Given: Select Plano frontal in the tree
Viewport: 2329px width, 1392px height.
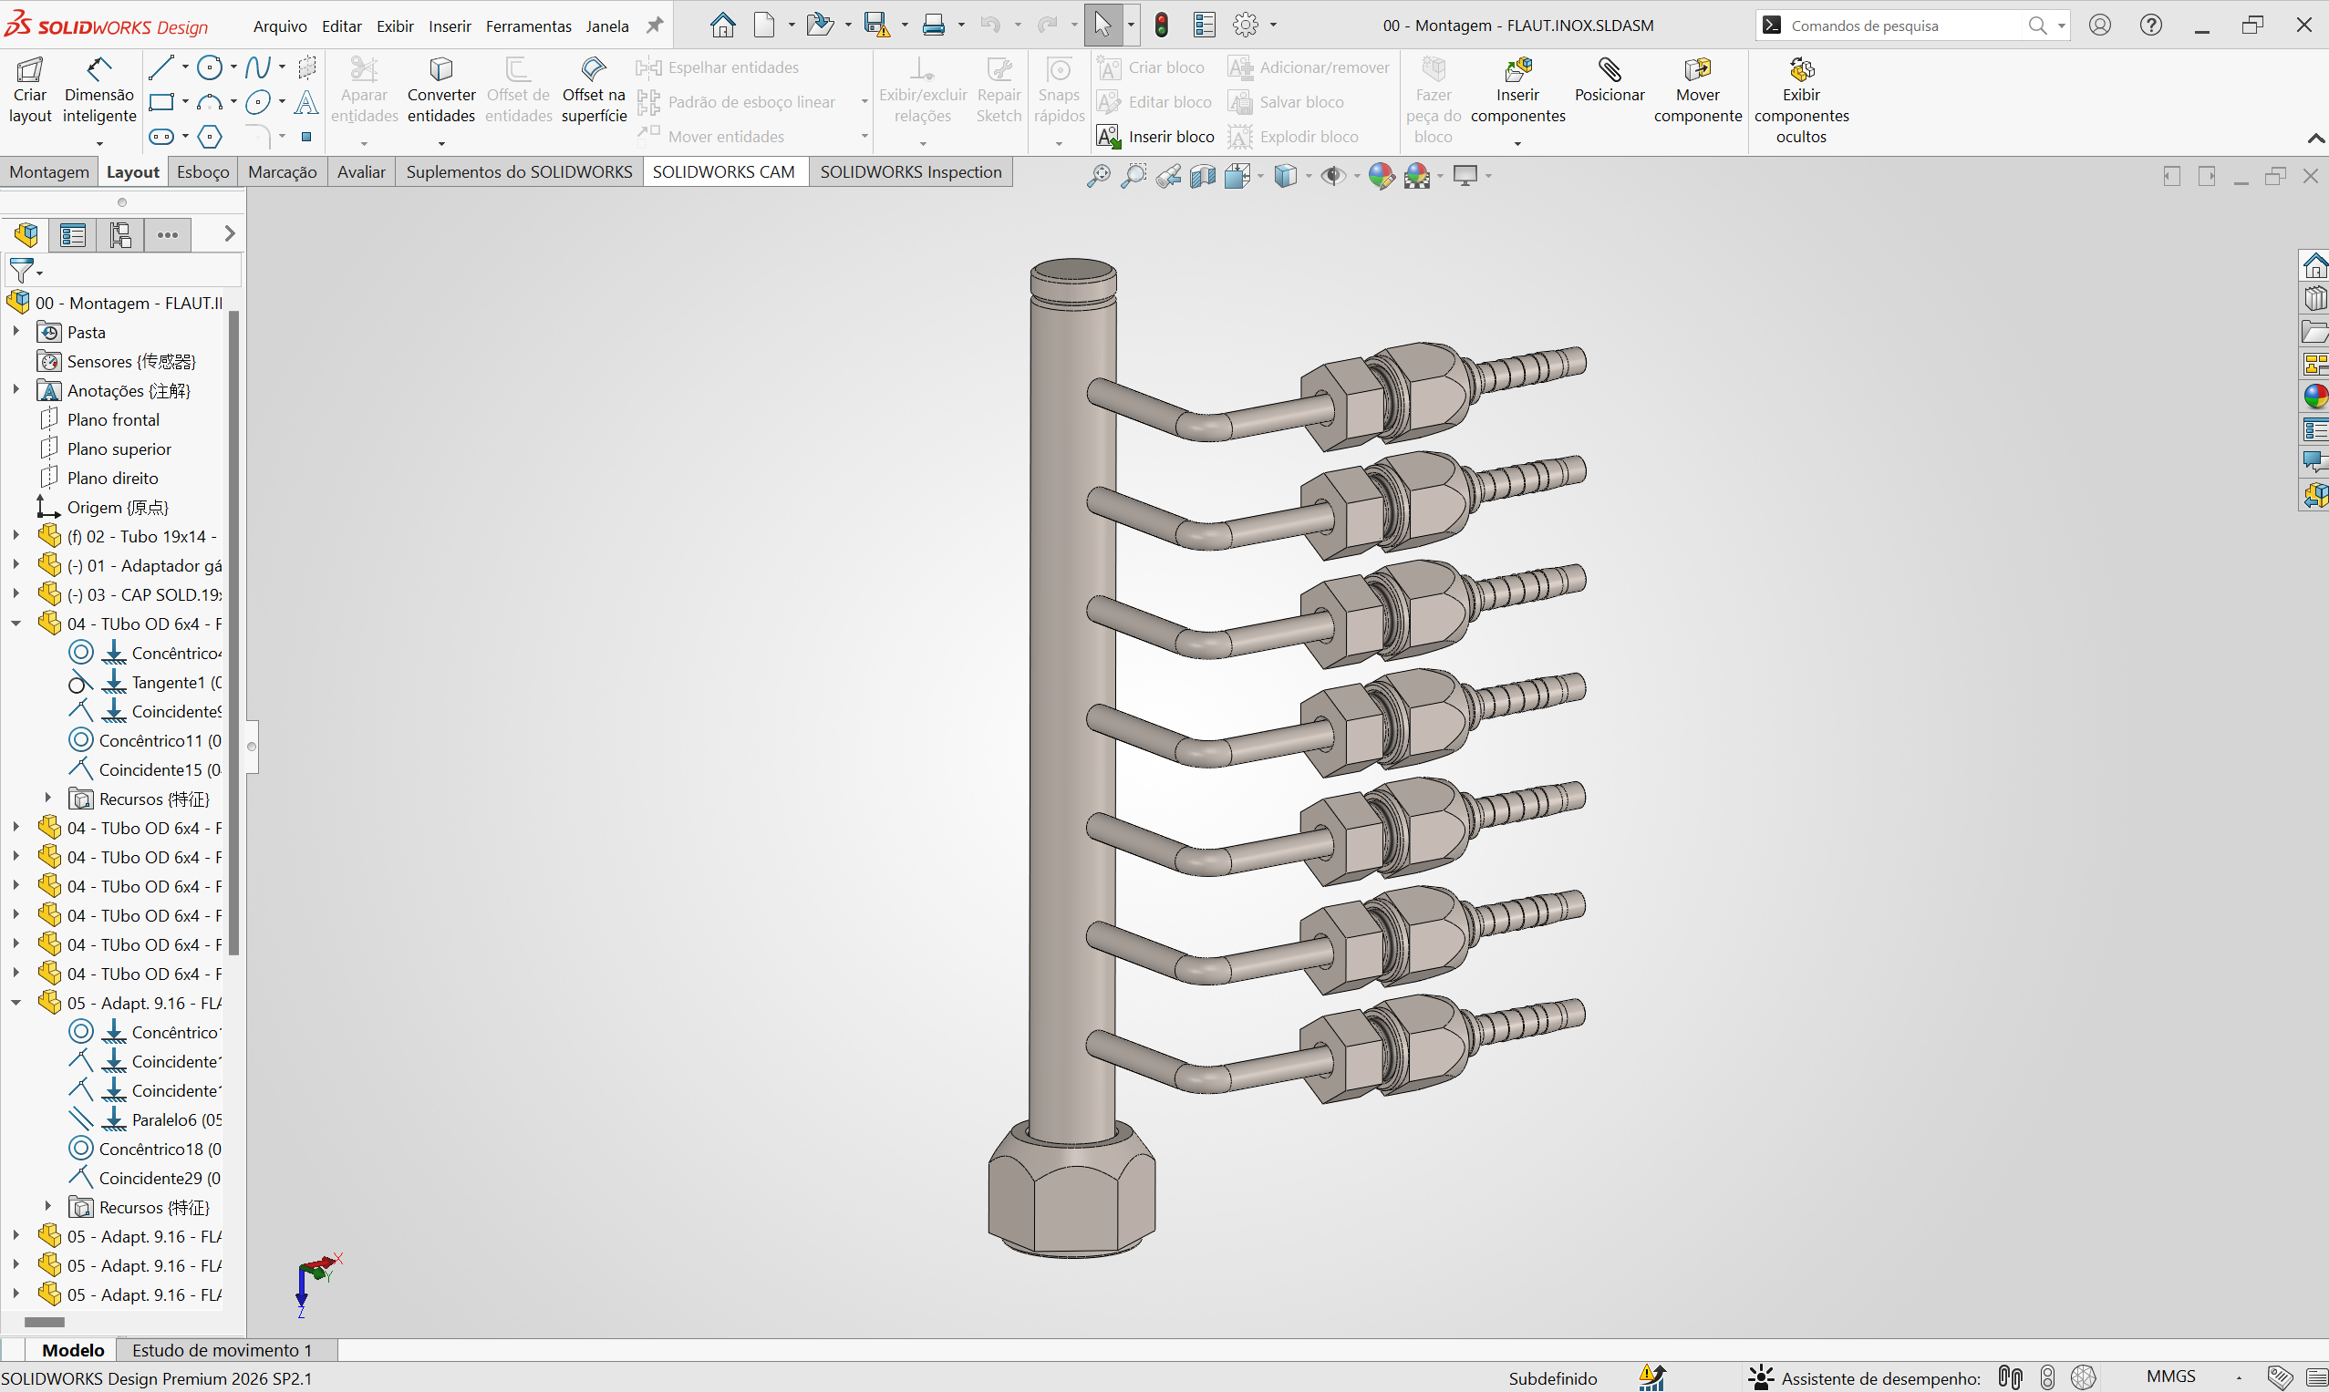Looking at the screenshot, I should click(x=112, y=419).
